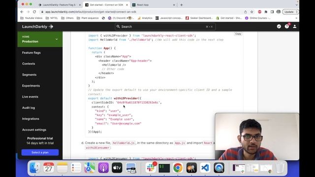Open Experiments in the sidebar
Image resolution: width=315 pixels, height=177 pixels.
(31, 86)
